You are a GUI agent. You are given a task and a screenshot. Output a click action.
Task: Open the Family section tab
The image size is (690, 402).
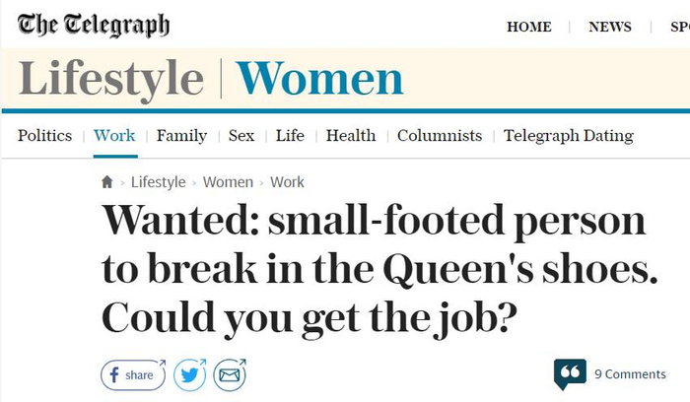tap(181, 136)
